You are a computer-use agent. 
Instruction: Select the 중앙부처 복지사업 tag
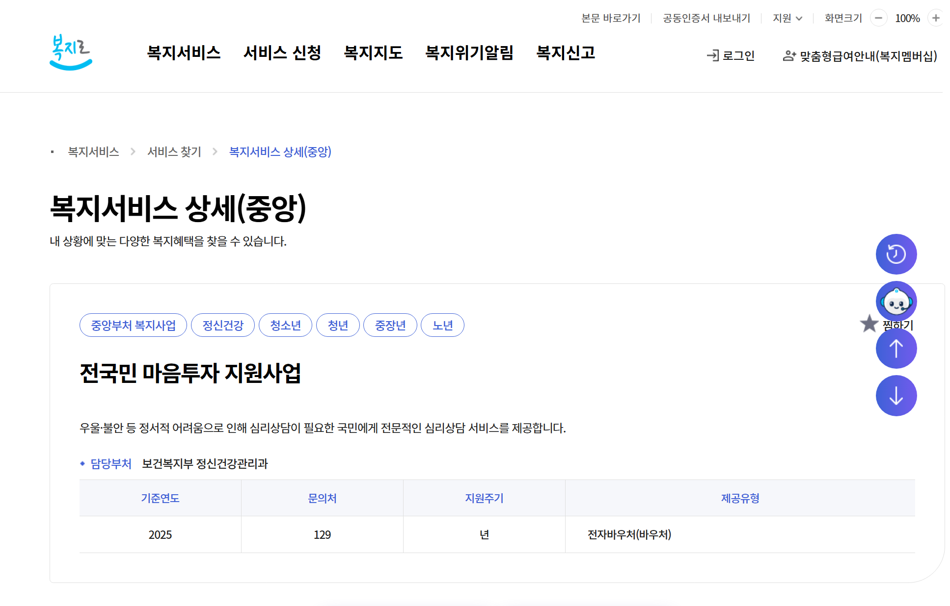133,325
